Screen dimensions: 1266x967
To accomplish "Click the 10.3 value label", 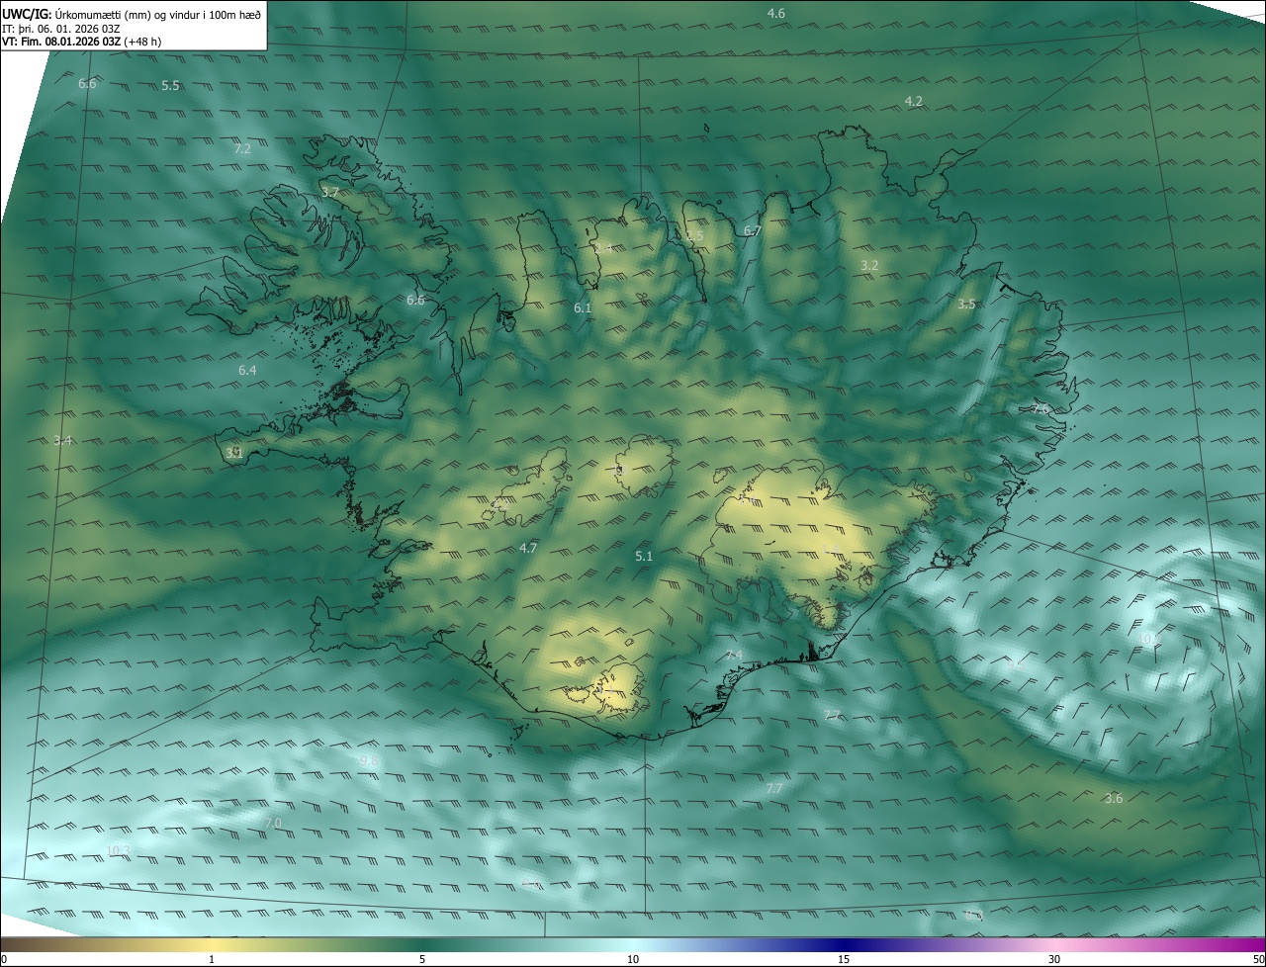I will click(x=118, y=851).
